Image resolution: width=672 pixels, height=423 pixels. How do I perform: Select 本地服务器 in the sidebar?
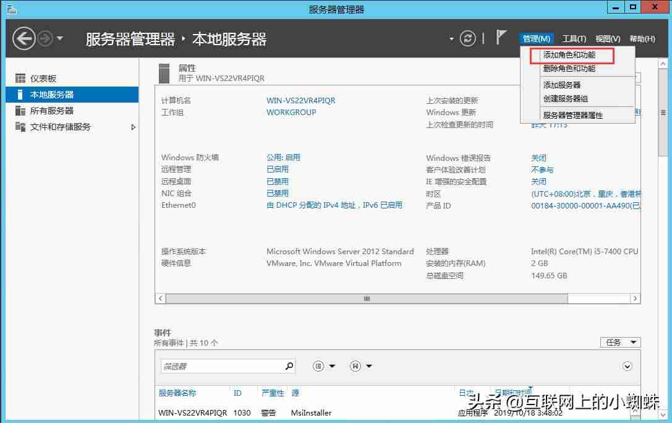click(72, 94)
